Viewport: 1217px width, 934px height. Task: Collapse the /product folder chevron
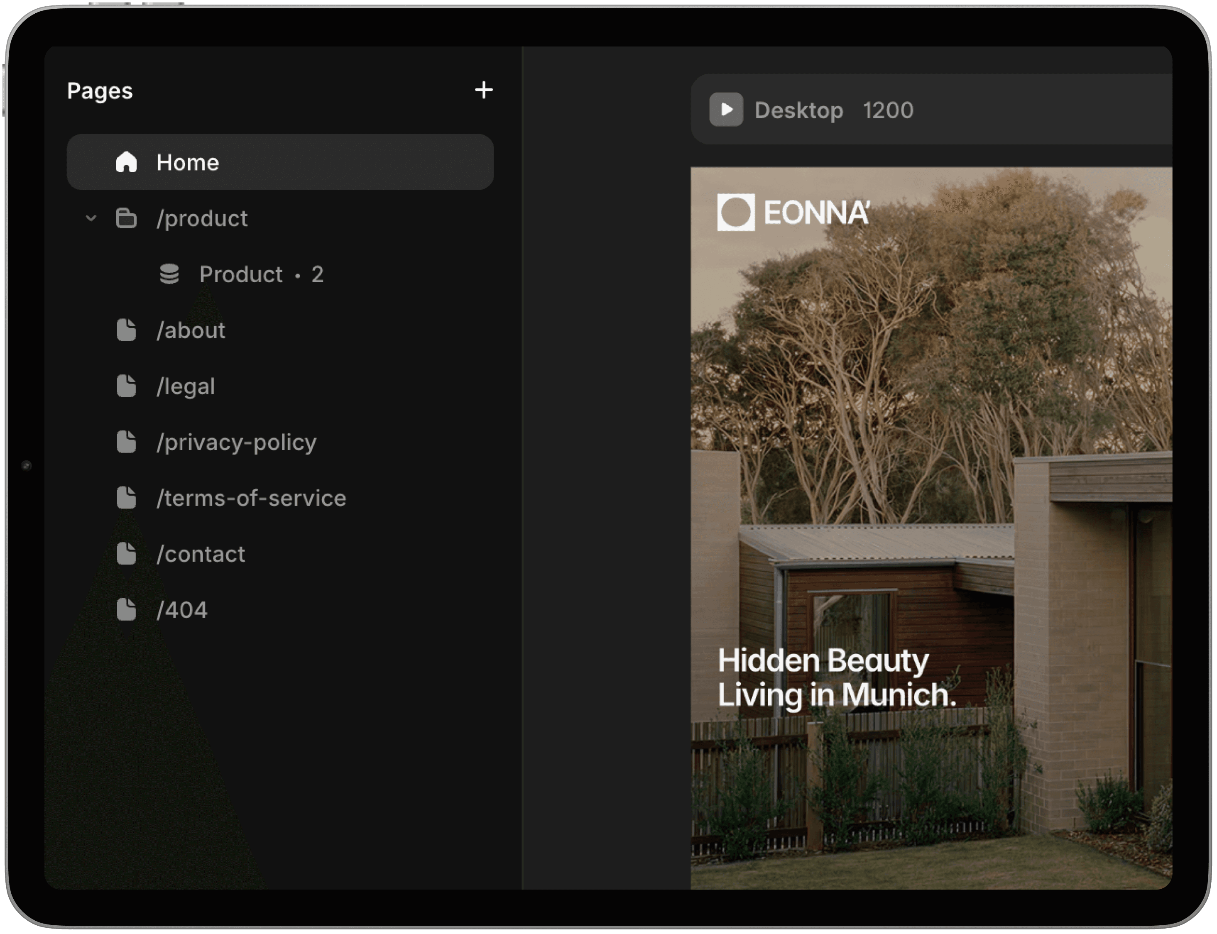[91, 218]
